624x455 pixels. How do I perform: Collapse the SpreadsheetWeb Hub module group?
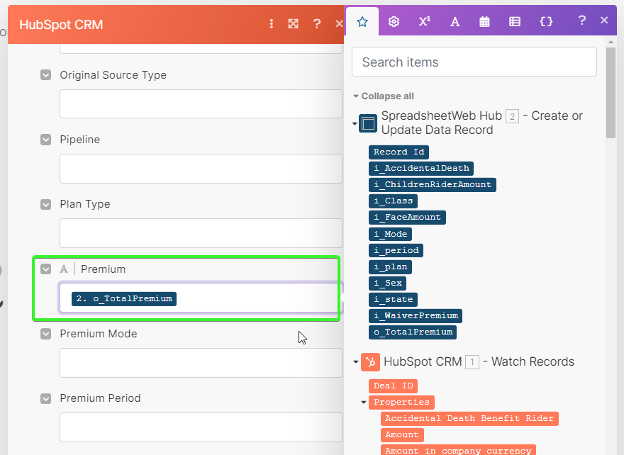point(355,123)
